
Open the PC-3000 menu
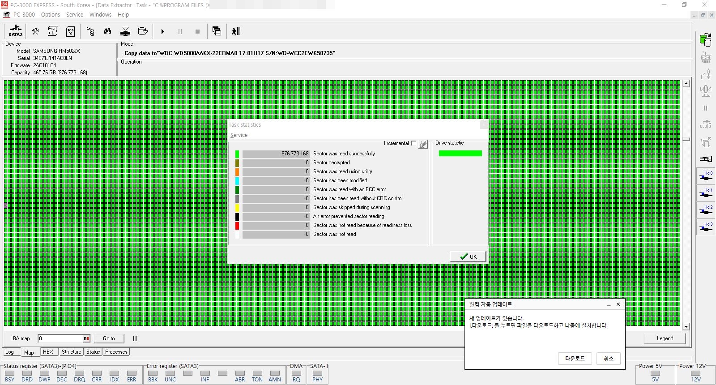[x=24, y=15]
